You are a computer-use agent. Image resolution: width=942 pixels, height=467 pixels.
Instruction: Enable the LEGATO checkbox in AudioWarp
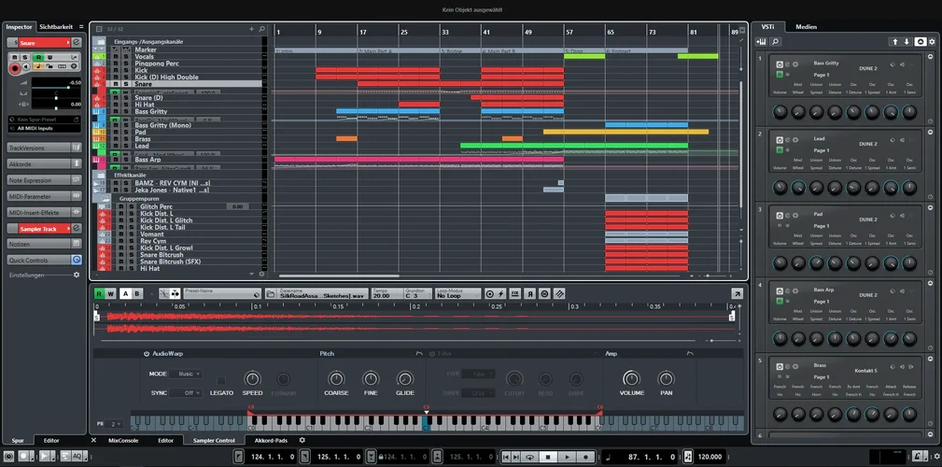click(221, 379)
